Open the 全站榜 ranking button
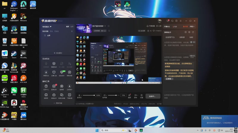Viewport: 238px width, 133px height. click(142, 31)
